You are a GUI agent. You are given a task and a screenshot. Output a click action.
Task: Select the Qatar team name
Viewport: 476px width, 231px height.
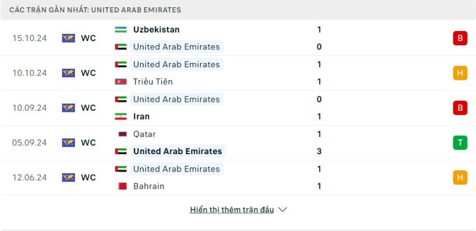(x=144, y=134)
